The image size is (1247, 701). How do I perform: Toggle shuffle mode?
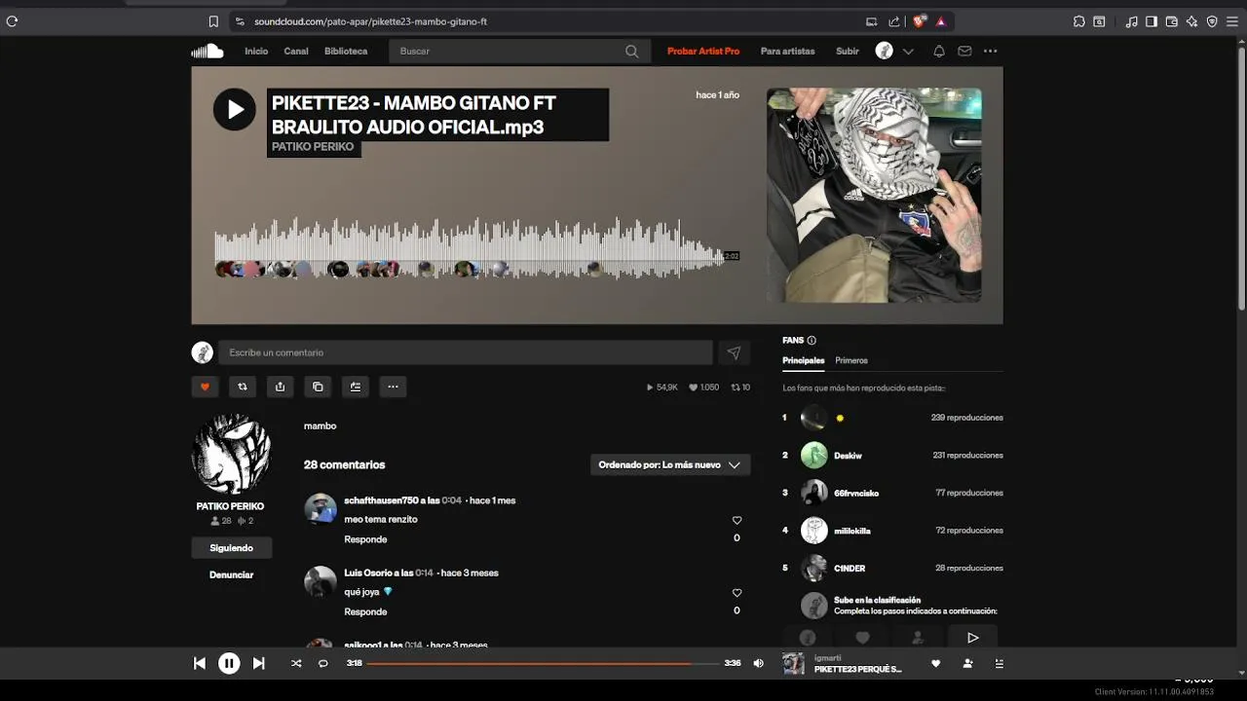pyautogui.click(x=296, y=663)
